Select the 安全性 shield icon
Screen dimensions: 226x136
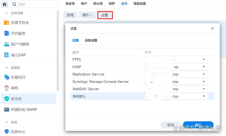pos(6,99)
